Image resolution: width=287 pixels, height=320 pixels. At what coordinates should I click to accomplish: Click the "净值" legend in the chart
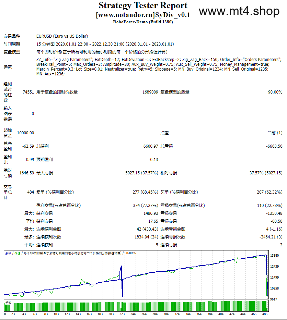click(x=18, y=253)
